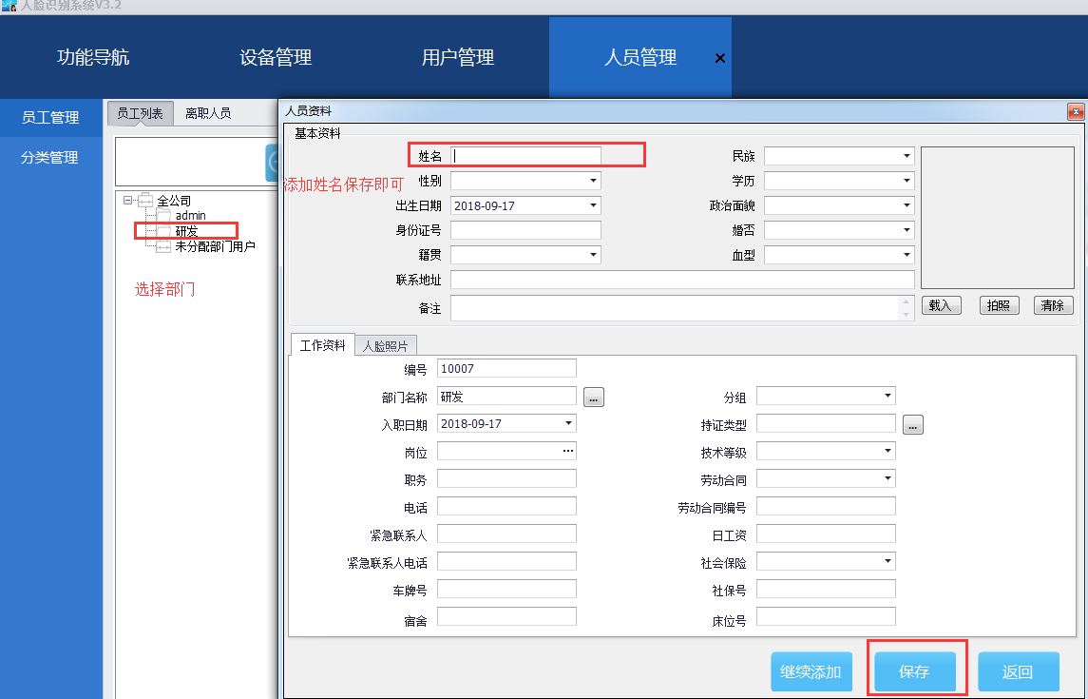Open the 入职日期 date dropdown
The image size is (1088, 699).
tap(568, 423)
